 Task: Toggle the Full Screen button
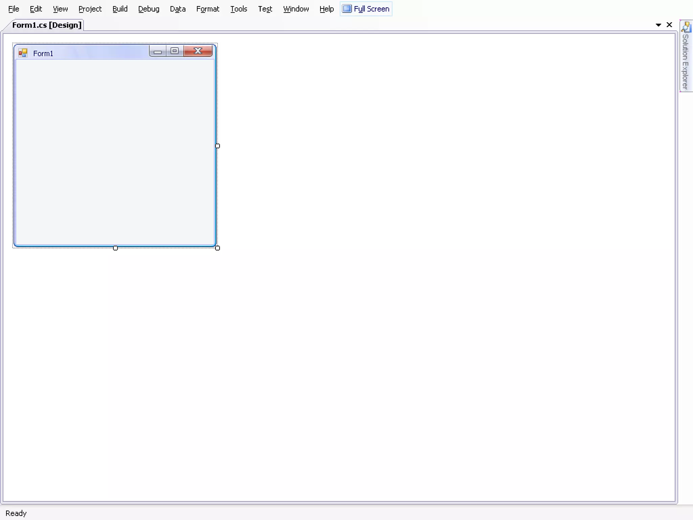pos(366,9)
